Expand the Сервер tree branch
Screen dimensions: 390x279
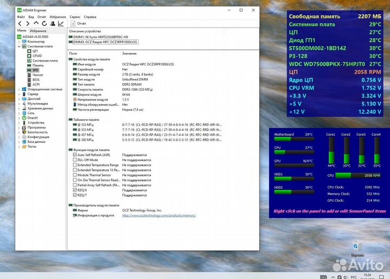tap(19, 94)
